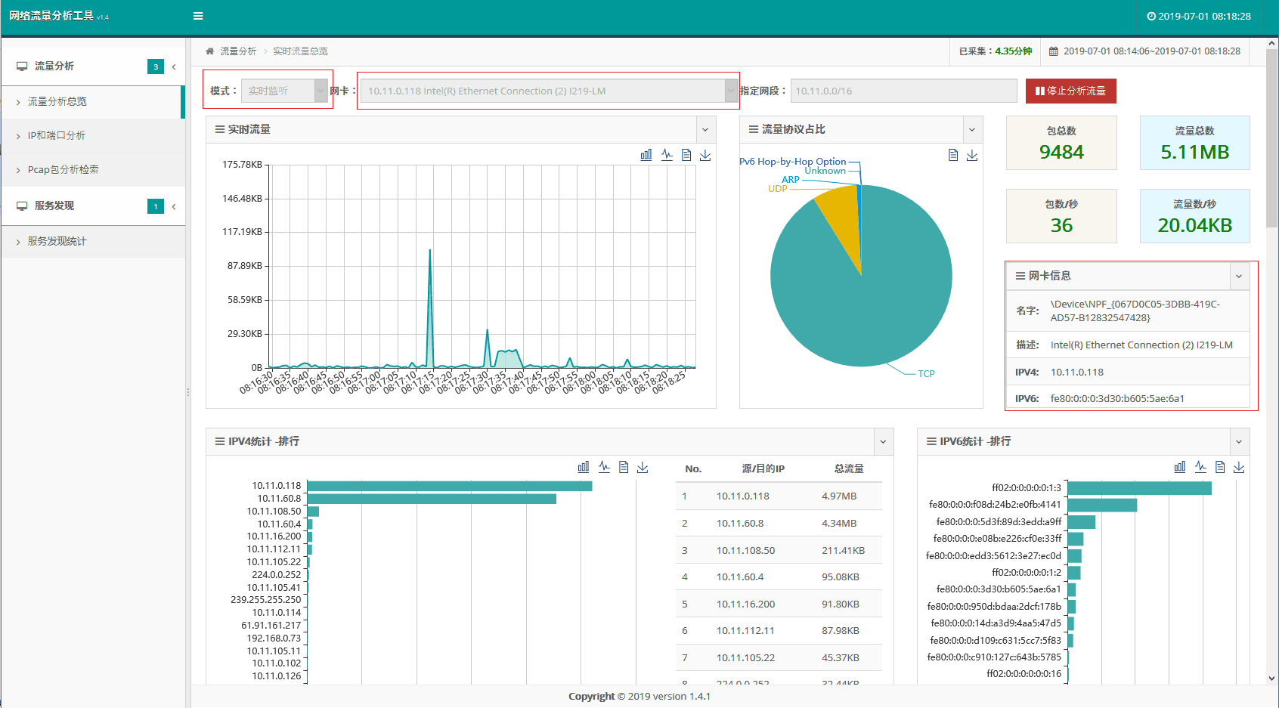Screen dimensions: 1279x708
Task: Open the network card selection dropdown
Action: point(548,91)
